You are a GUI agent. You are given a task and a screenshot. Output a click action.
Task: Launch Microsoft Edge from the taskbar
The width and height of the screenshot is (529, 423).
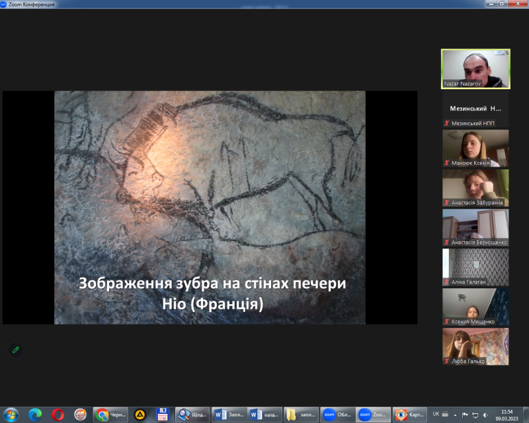34,414
